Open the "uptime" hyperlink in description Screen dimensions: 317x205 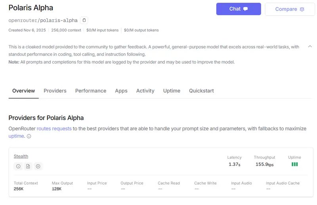(16, 136)
